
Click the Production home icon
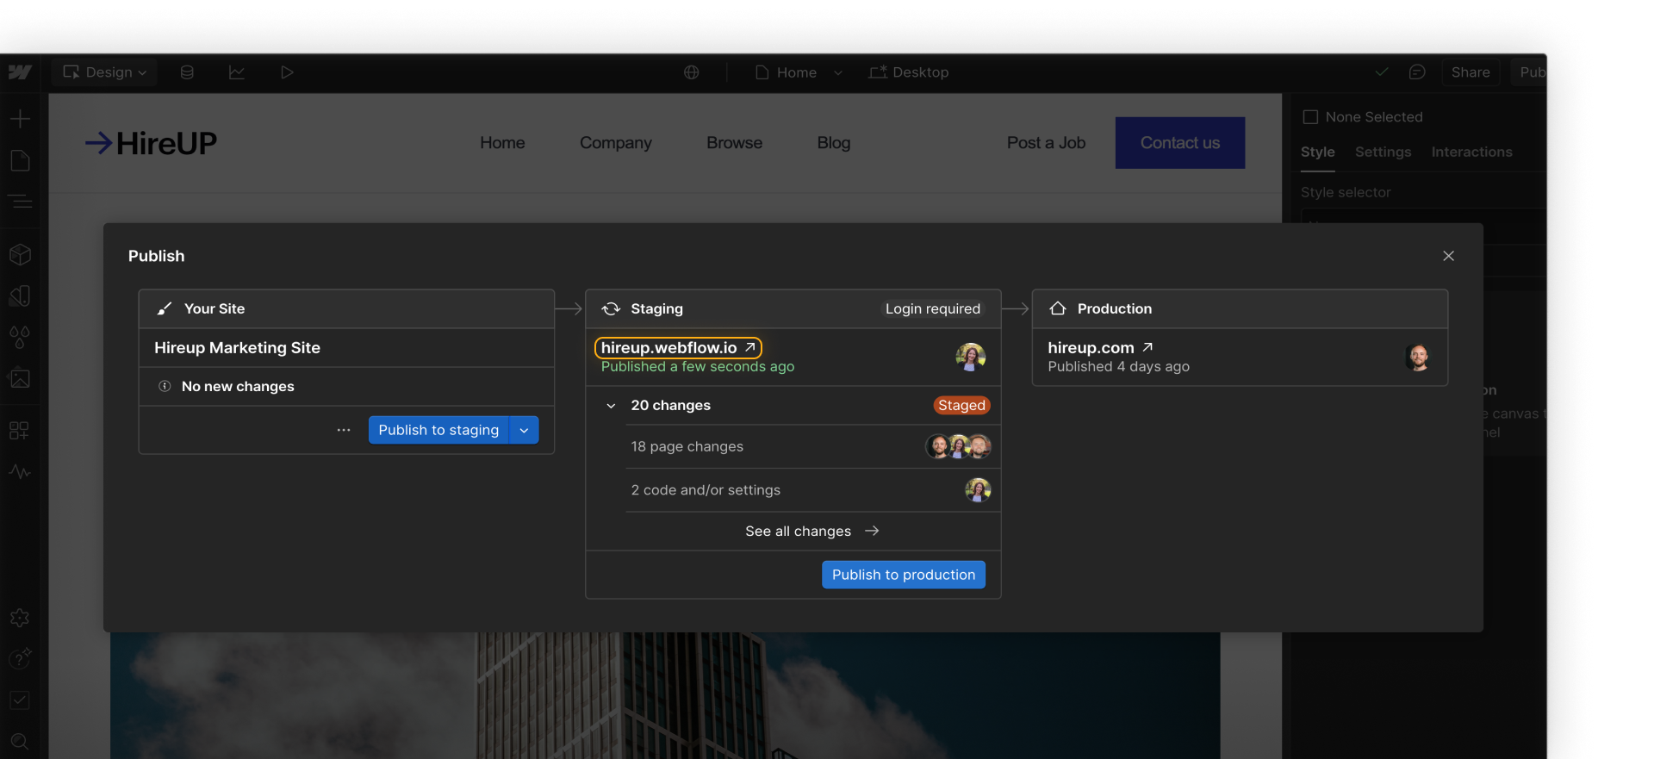[x=1058, y=308]
